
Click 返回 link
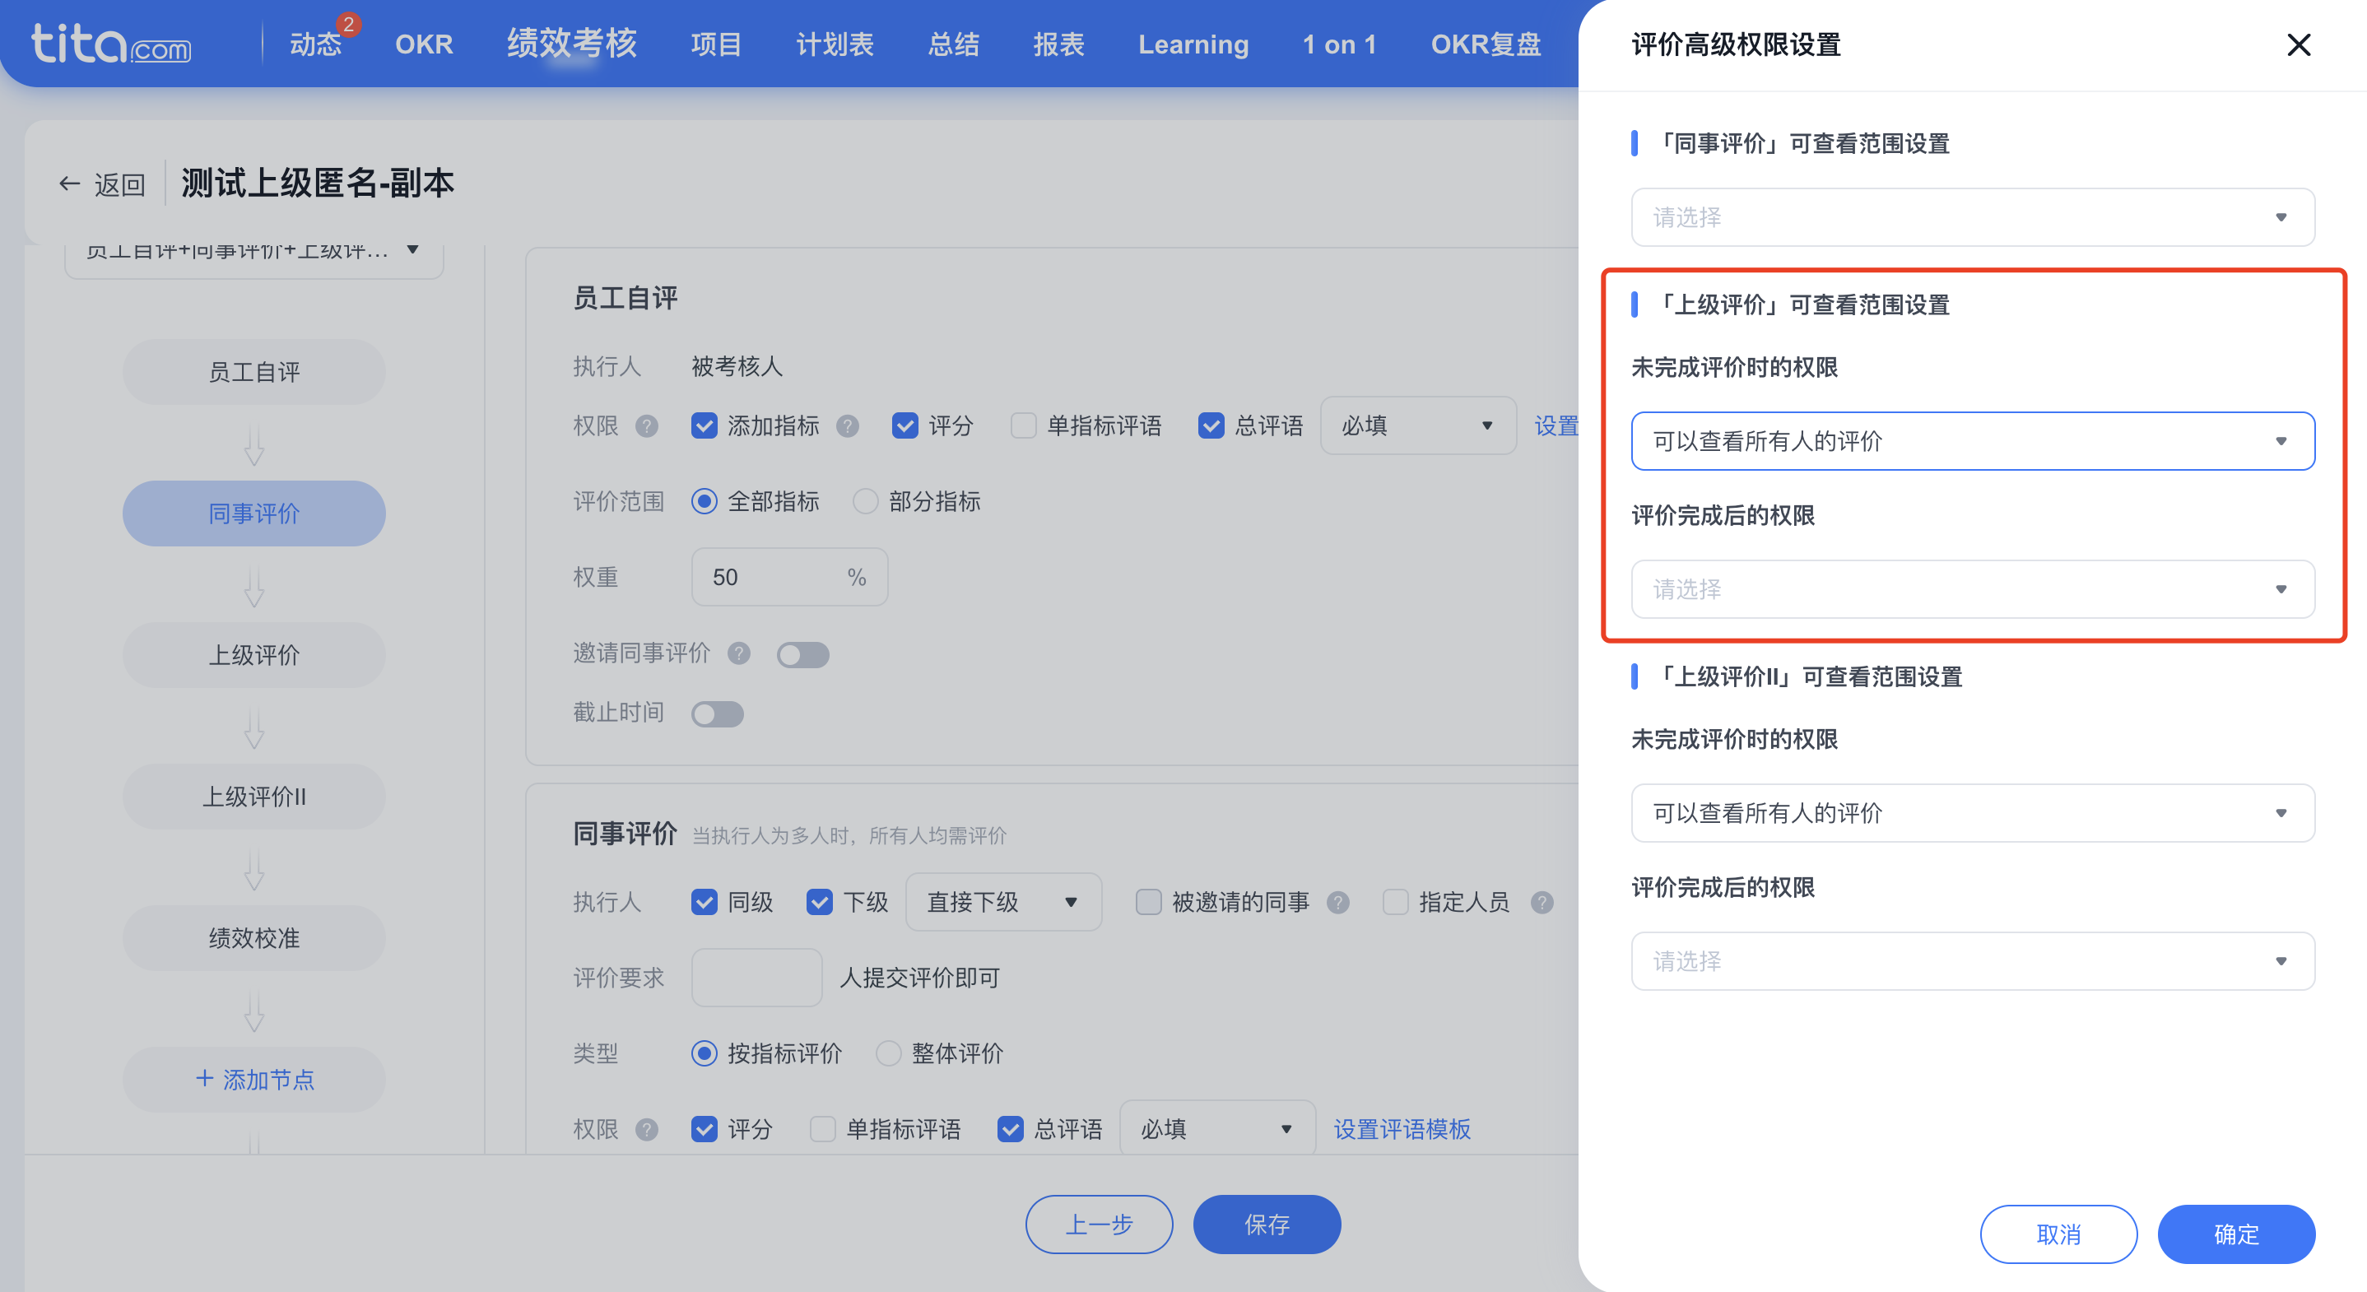[119, 184]
